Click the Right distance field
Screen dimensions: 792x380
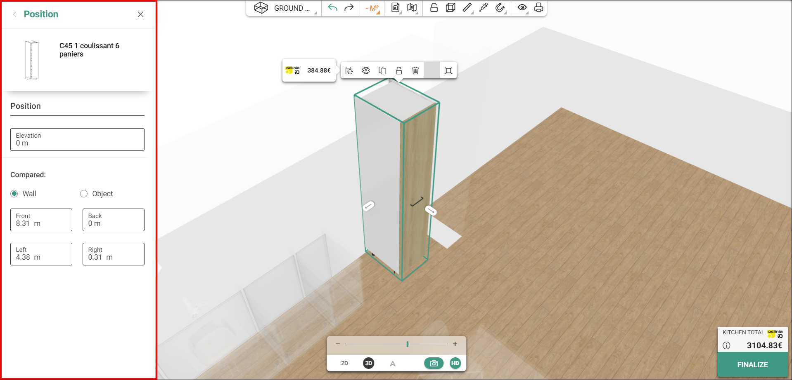click(x=114, y=254)
